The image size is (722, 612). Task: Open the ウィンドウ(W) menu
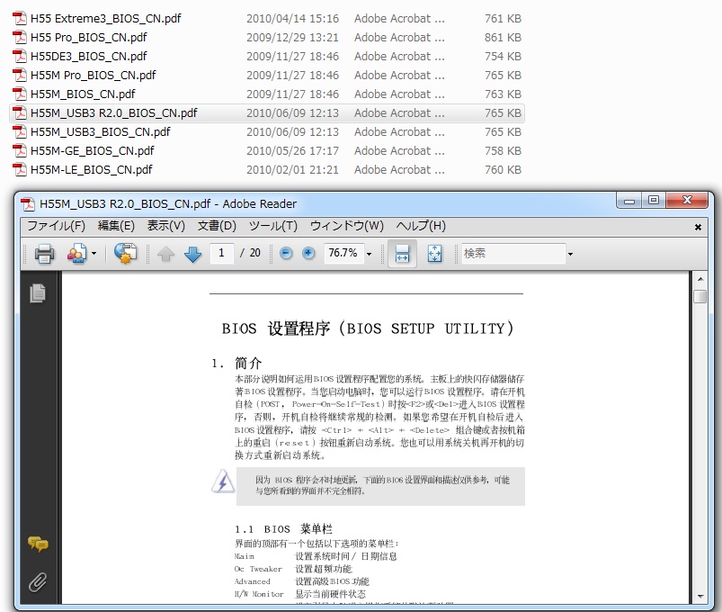pos(347,226)
